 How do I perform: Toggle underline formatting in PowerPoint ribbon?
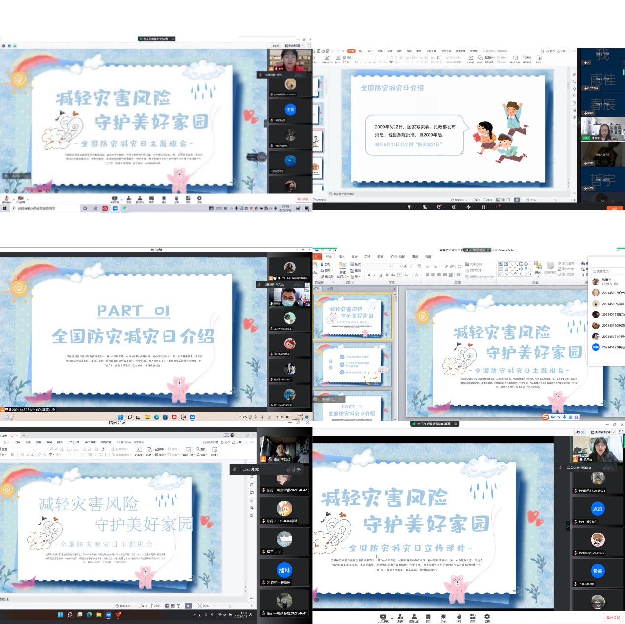(381, 275)
